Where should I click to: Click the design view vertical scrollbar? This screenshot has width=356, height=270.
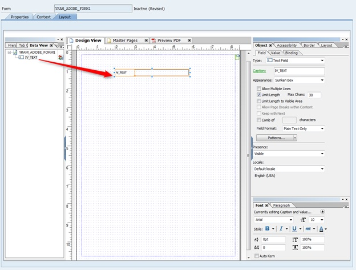(x=248, y=156)
